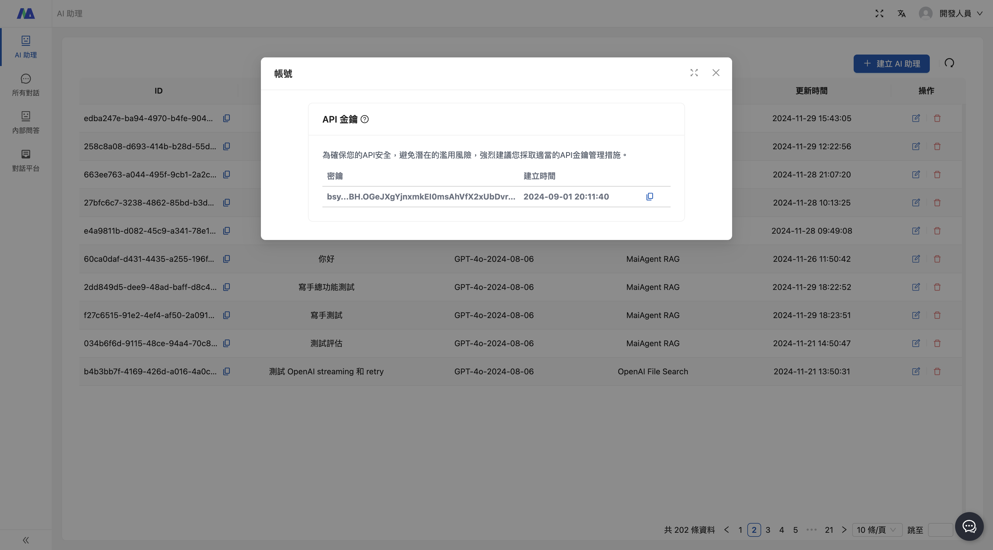Refresh the AI assistant list
Viewport: 993px width, 550px height.
(x=949, y=63)
